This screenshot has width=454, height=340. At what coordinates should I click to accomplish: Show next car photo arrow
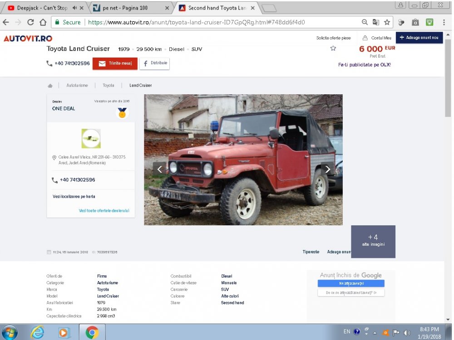click(327, 170)
